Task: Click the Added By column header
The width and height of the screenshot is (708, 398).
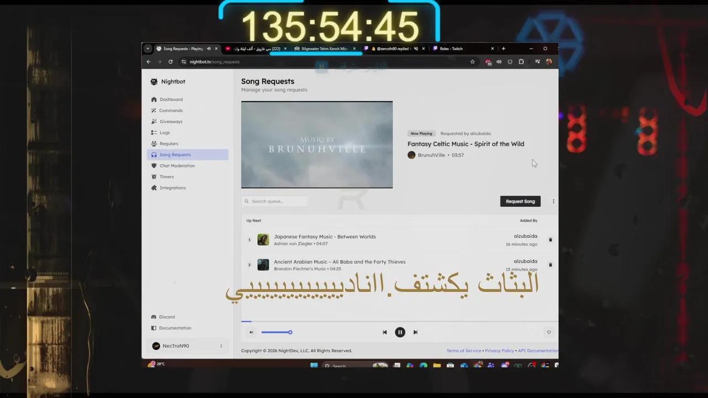Action: click(528, 221)
